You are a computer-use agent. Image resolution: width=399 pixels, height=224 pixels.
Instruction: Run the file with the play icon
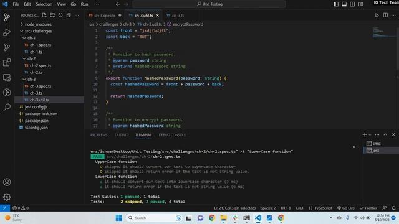377,15
